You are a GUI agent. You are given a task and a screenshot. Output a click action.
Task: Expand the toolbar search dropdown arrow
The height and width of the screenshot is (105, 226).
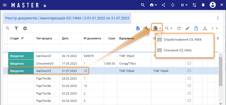[x=171, y=28]
